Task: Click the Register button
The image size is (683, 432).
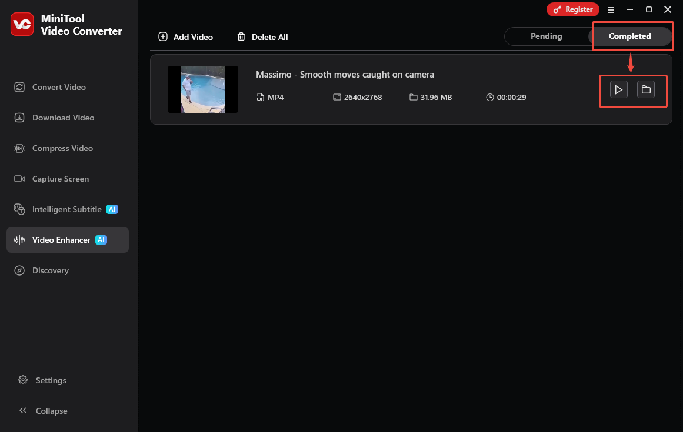Action: [x=573, y=9]
